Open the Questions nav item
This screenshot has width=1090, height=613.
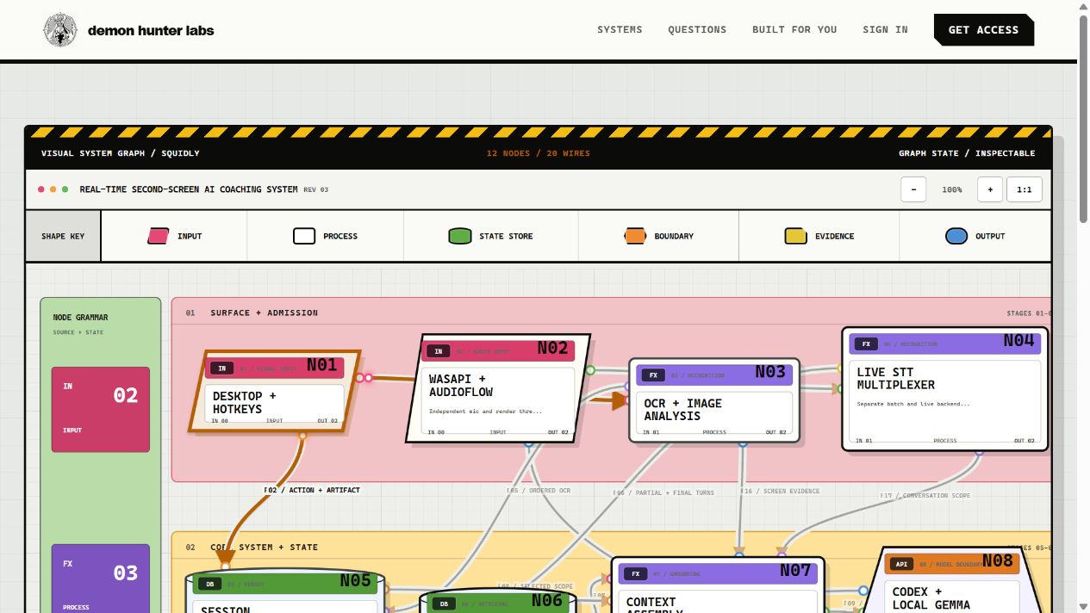[697, 29]
